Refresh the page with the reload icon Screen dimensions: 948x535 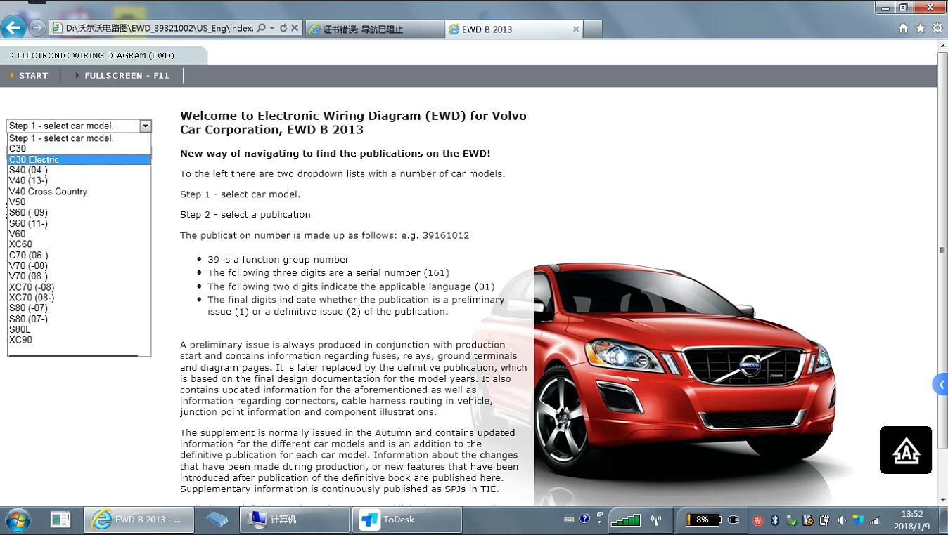coord(283,28)
